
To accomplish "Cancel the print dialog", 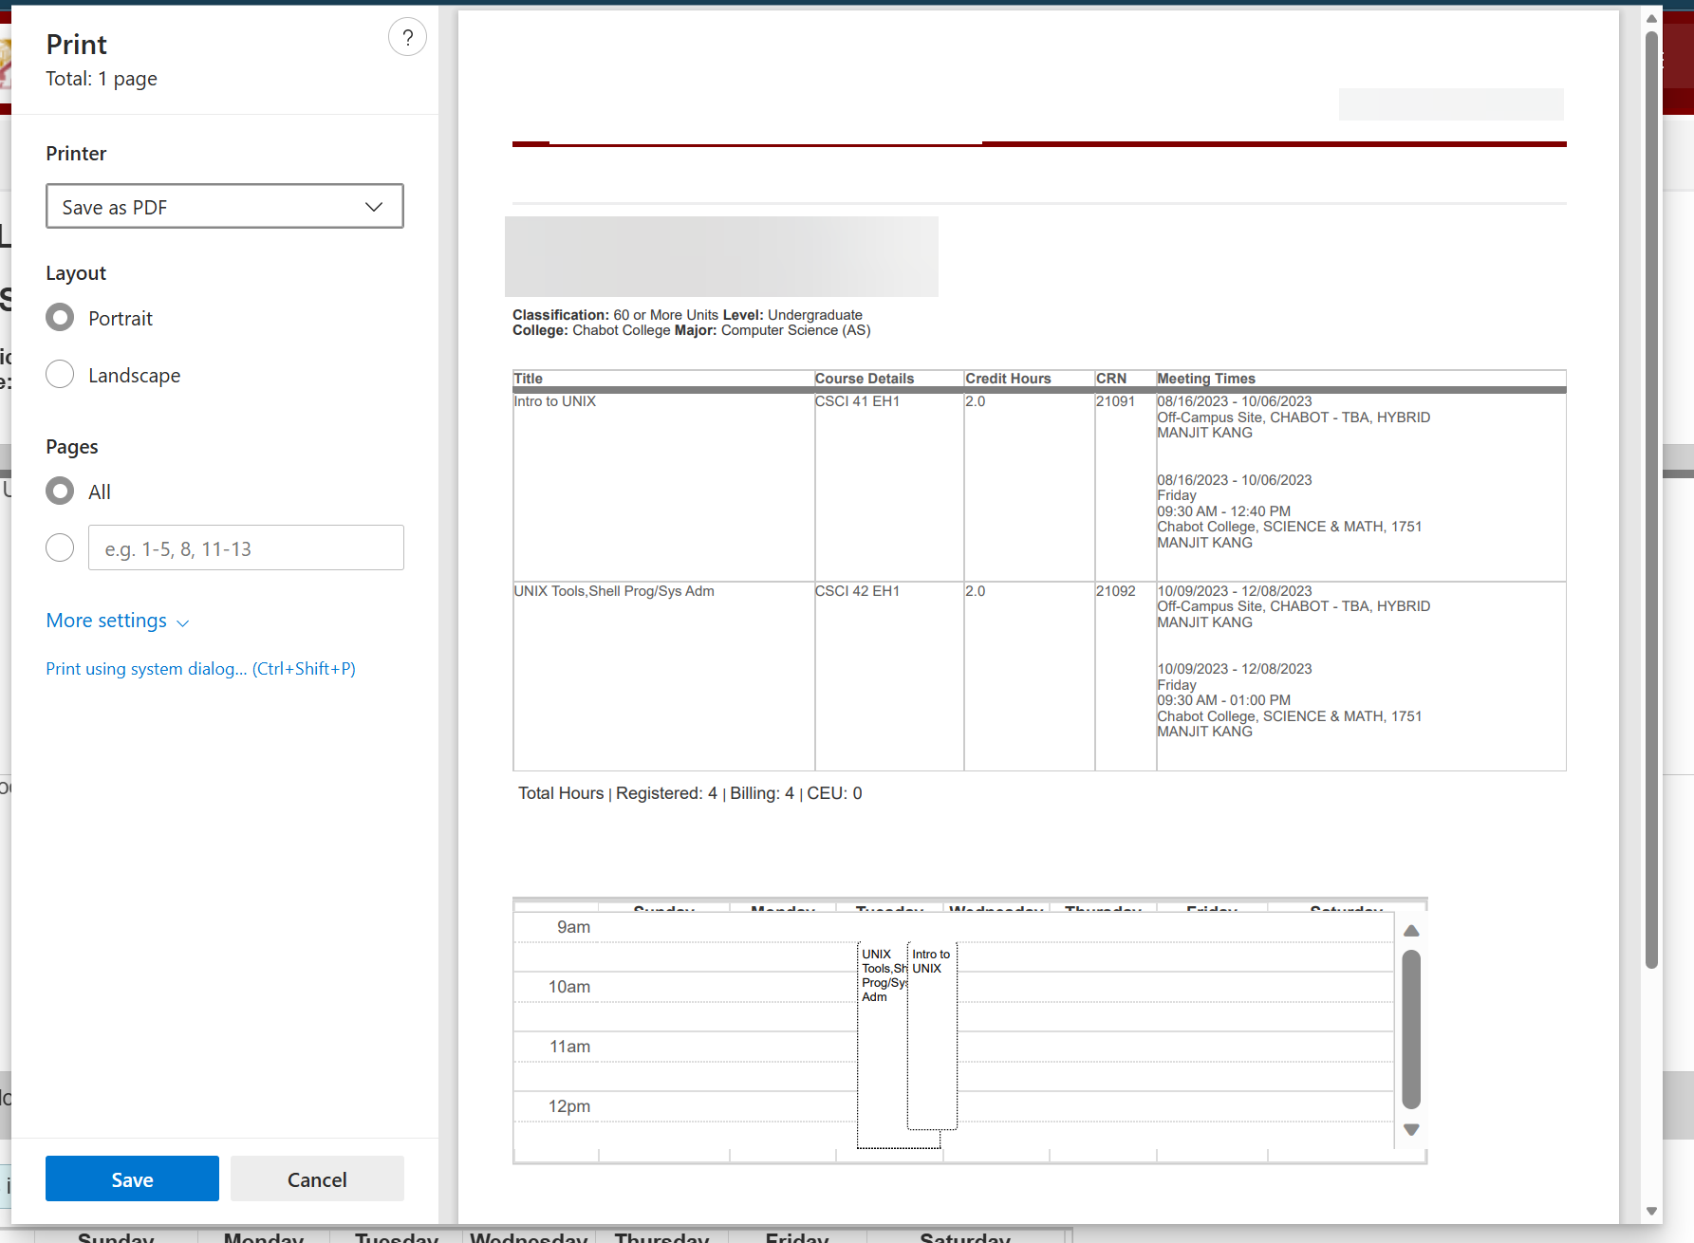I will click(317, 1179).
